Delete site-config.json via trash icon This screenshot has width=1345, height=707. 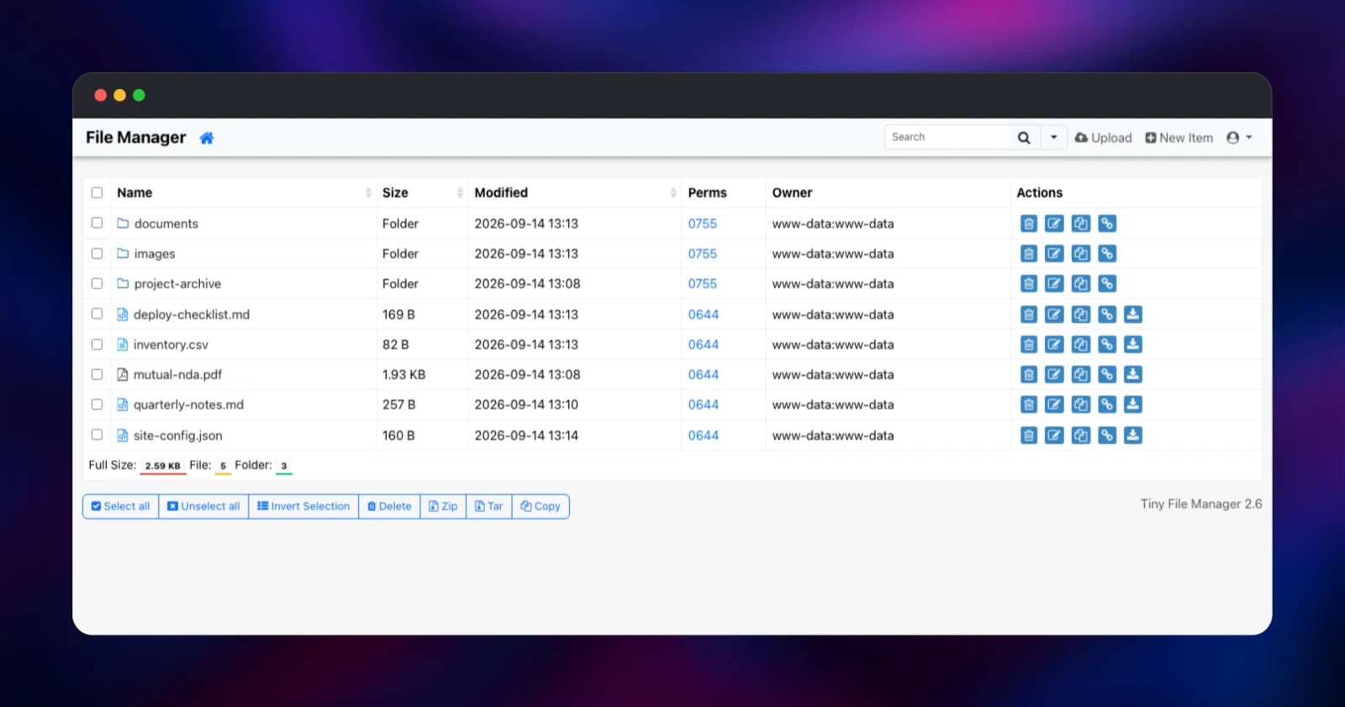[x=1028, y=435]
